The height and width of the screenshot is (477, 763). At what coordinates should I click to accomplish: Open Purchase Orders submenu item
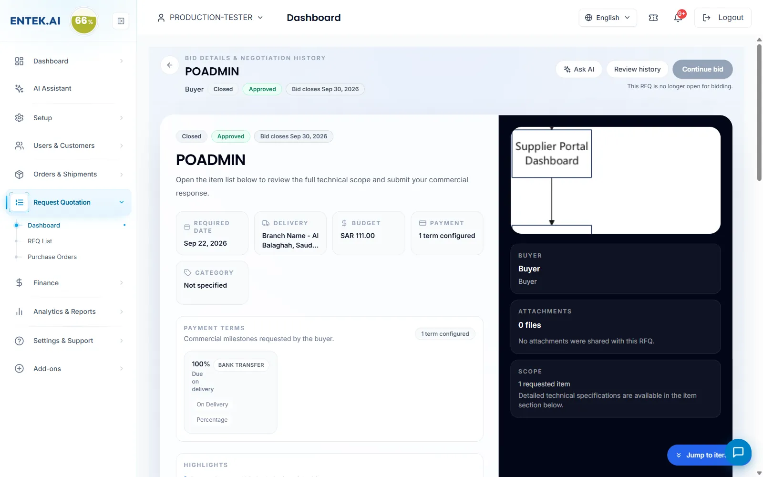pyautogui.click(x=52, y=257)
